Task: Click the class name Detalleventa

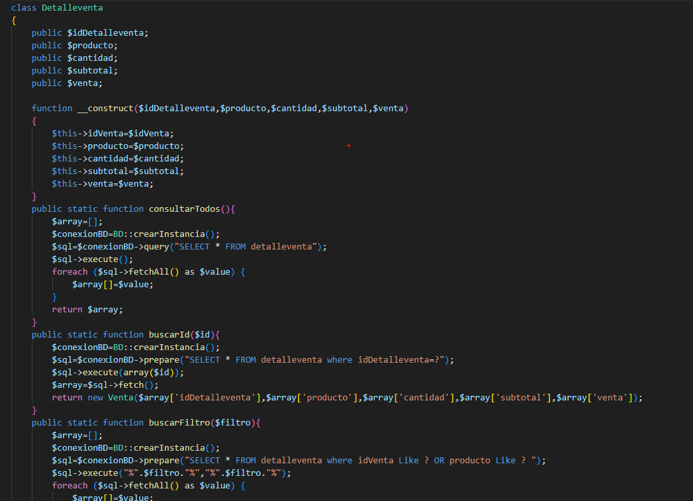Action: click(x=72, y=7)
